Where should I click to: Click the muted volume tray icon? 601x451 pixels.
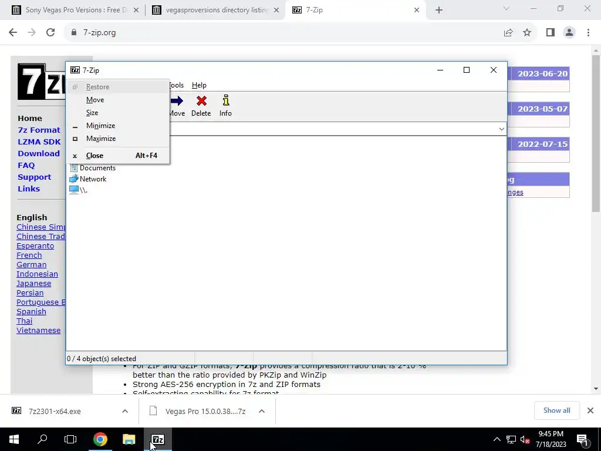(x=525, y=439)
